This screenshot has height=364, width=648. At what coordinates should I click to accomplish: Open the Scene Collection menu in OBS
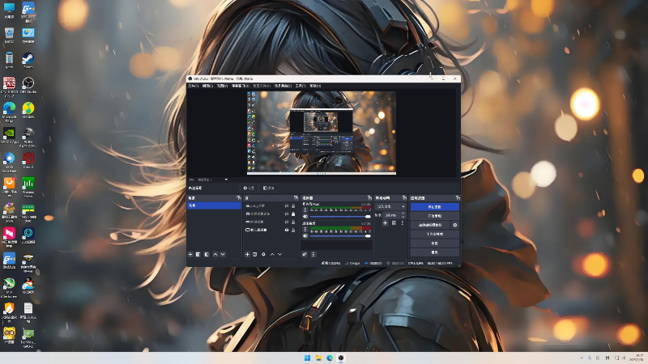pos(283,86)
